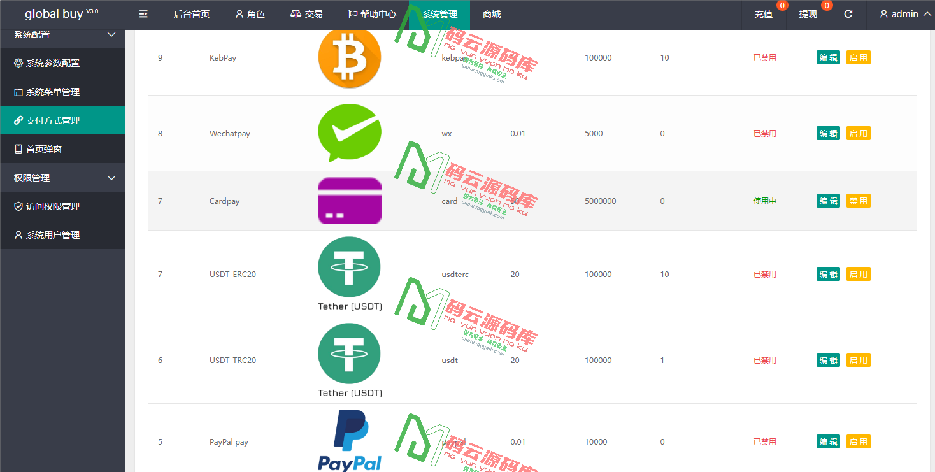Viewport: 935px width, 472px height.
Task: Click the KebPay Bitcoin icon
Action: point(349,57)
